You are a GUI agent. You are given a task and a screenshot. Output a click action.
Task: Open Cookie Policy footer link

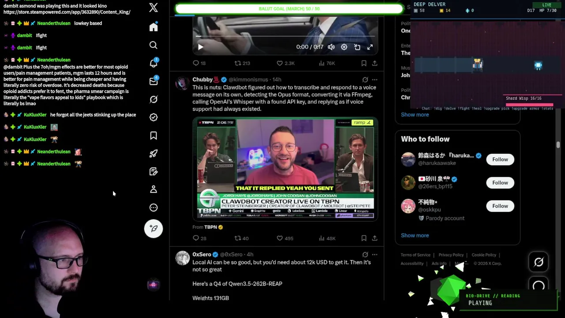click(x=484, y=255)
